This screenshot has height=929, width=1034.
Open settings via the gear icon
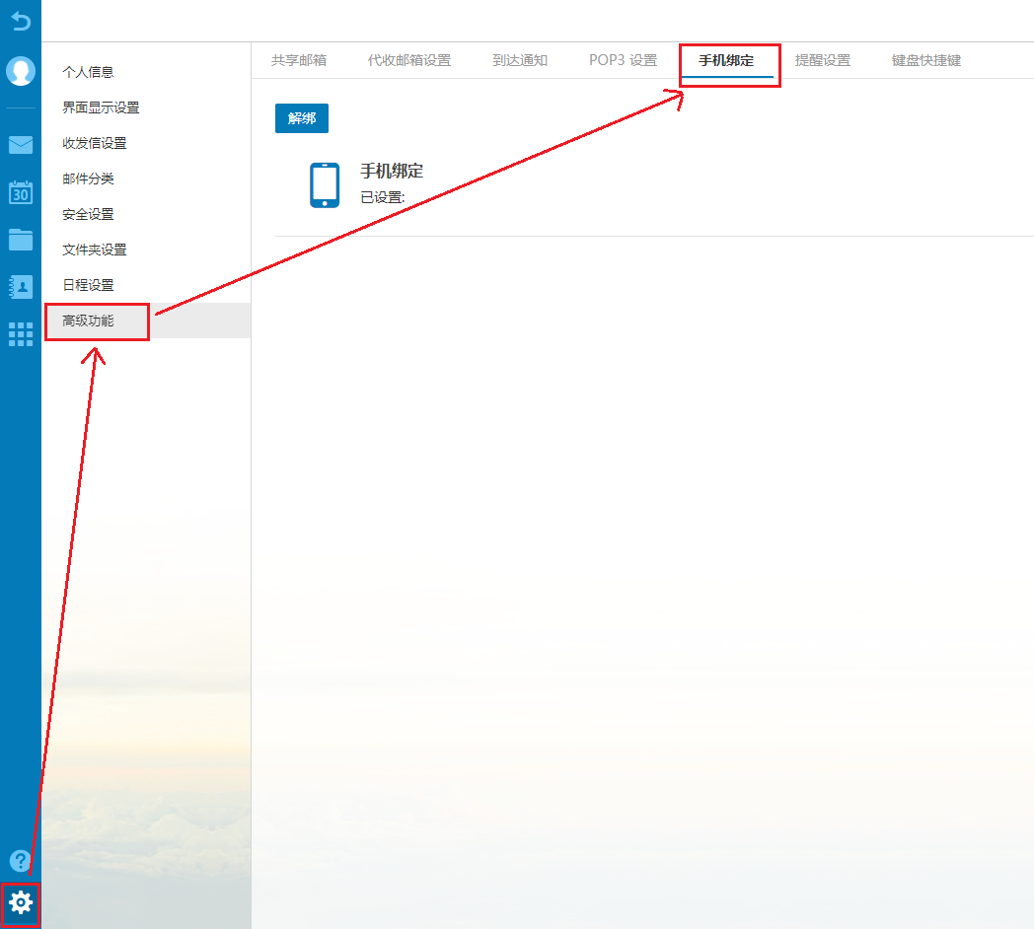tap(21, 901)
